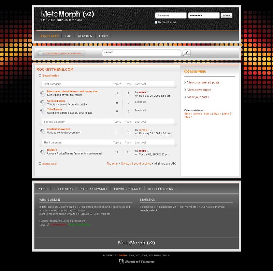Click View active topics link
Viewport: 273px width, 271px height.
[x=199, y=90]
